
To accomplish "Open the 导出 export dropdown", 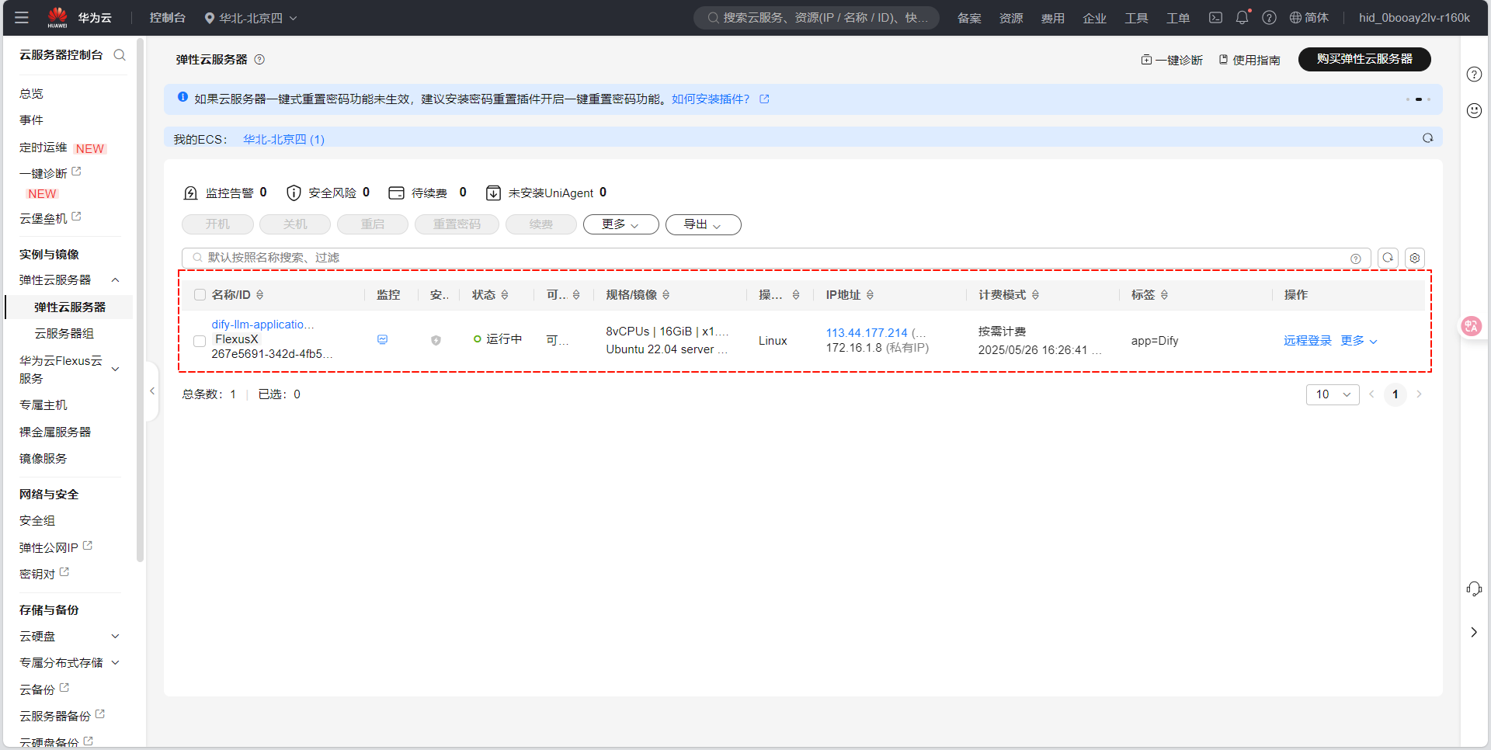I will (703, 224).
